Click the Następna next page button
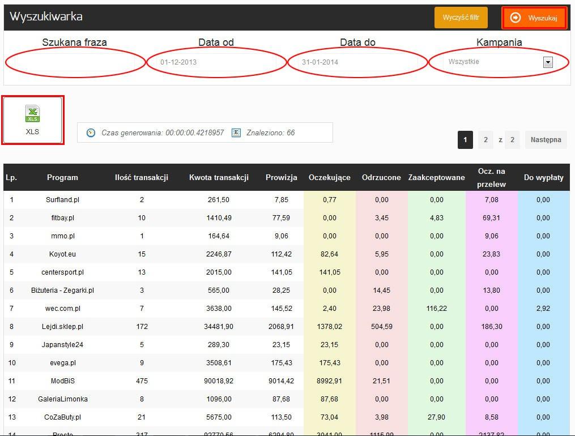The image size is (575, 436). 546,140
